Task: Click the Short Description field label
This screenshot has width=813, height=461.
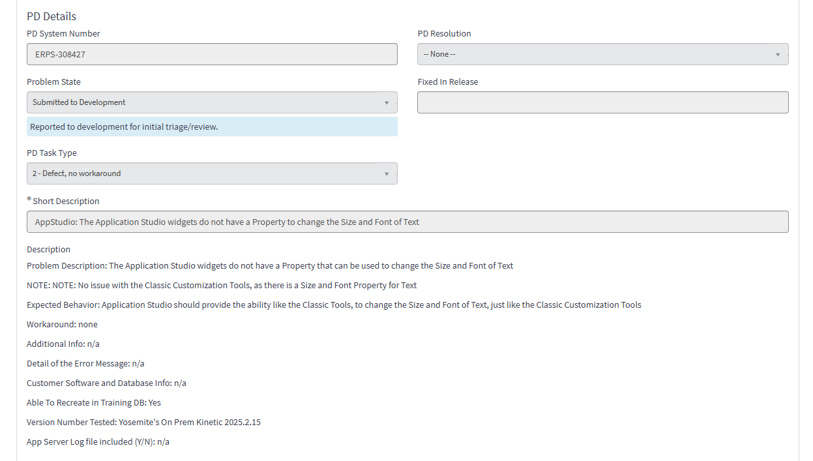Action: coord(66,201)
